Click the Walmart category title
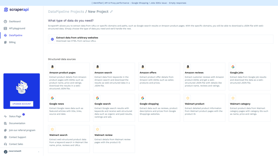Viewport: 278px width, 156px height. point(240,104)
